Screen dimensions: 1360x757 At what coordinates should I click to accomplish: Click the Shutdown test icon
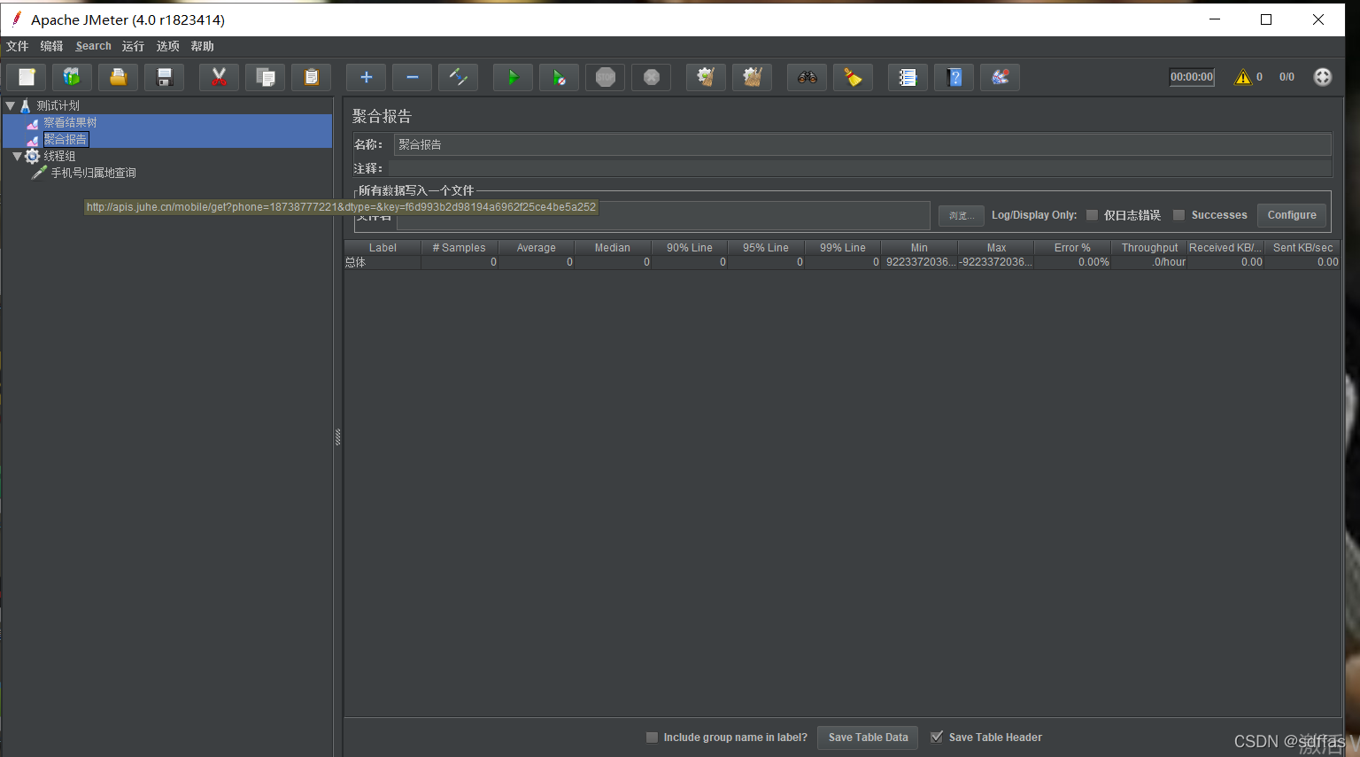point(651,77)
